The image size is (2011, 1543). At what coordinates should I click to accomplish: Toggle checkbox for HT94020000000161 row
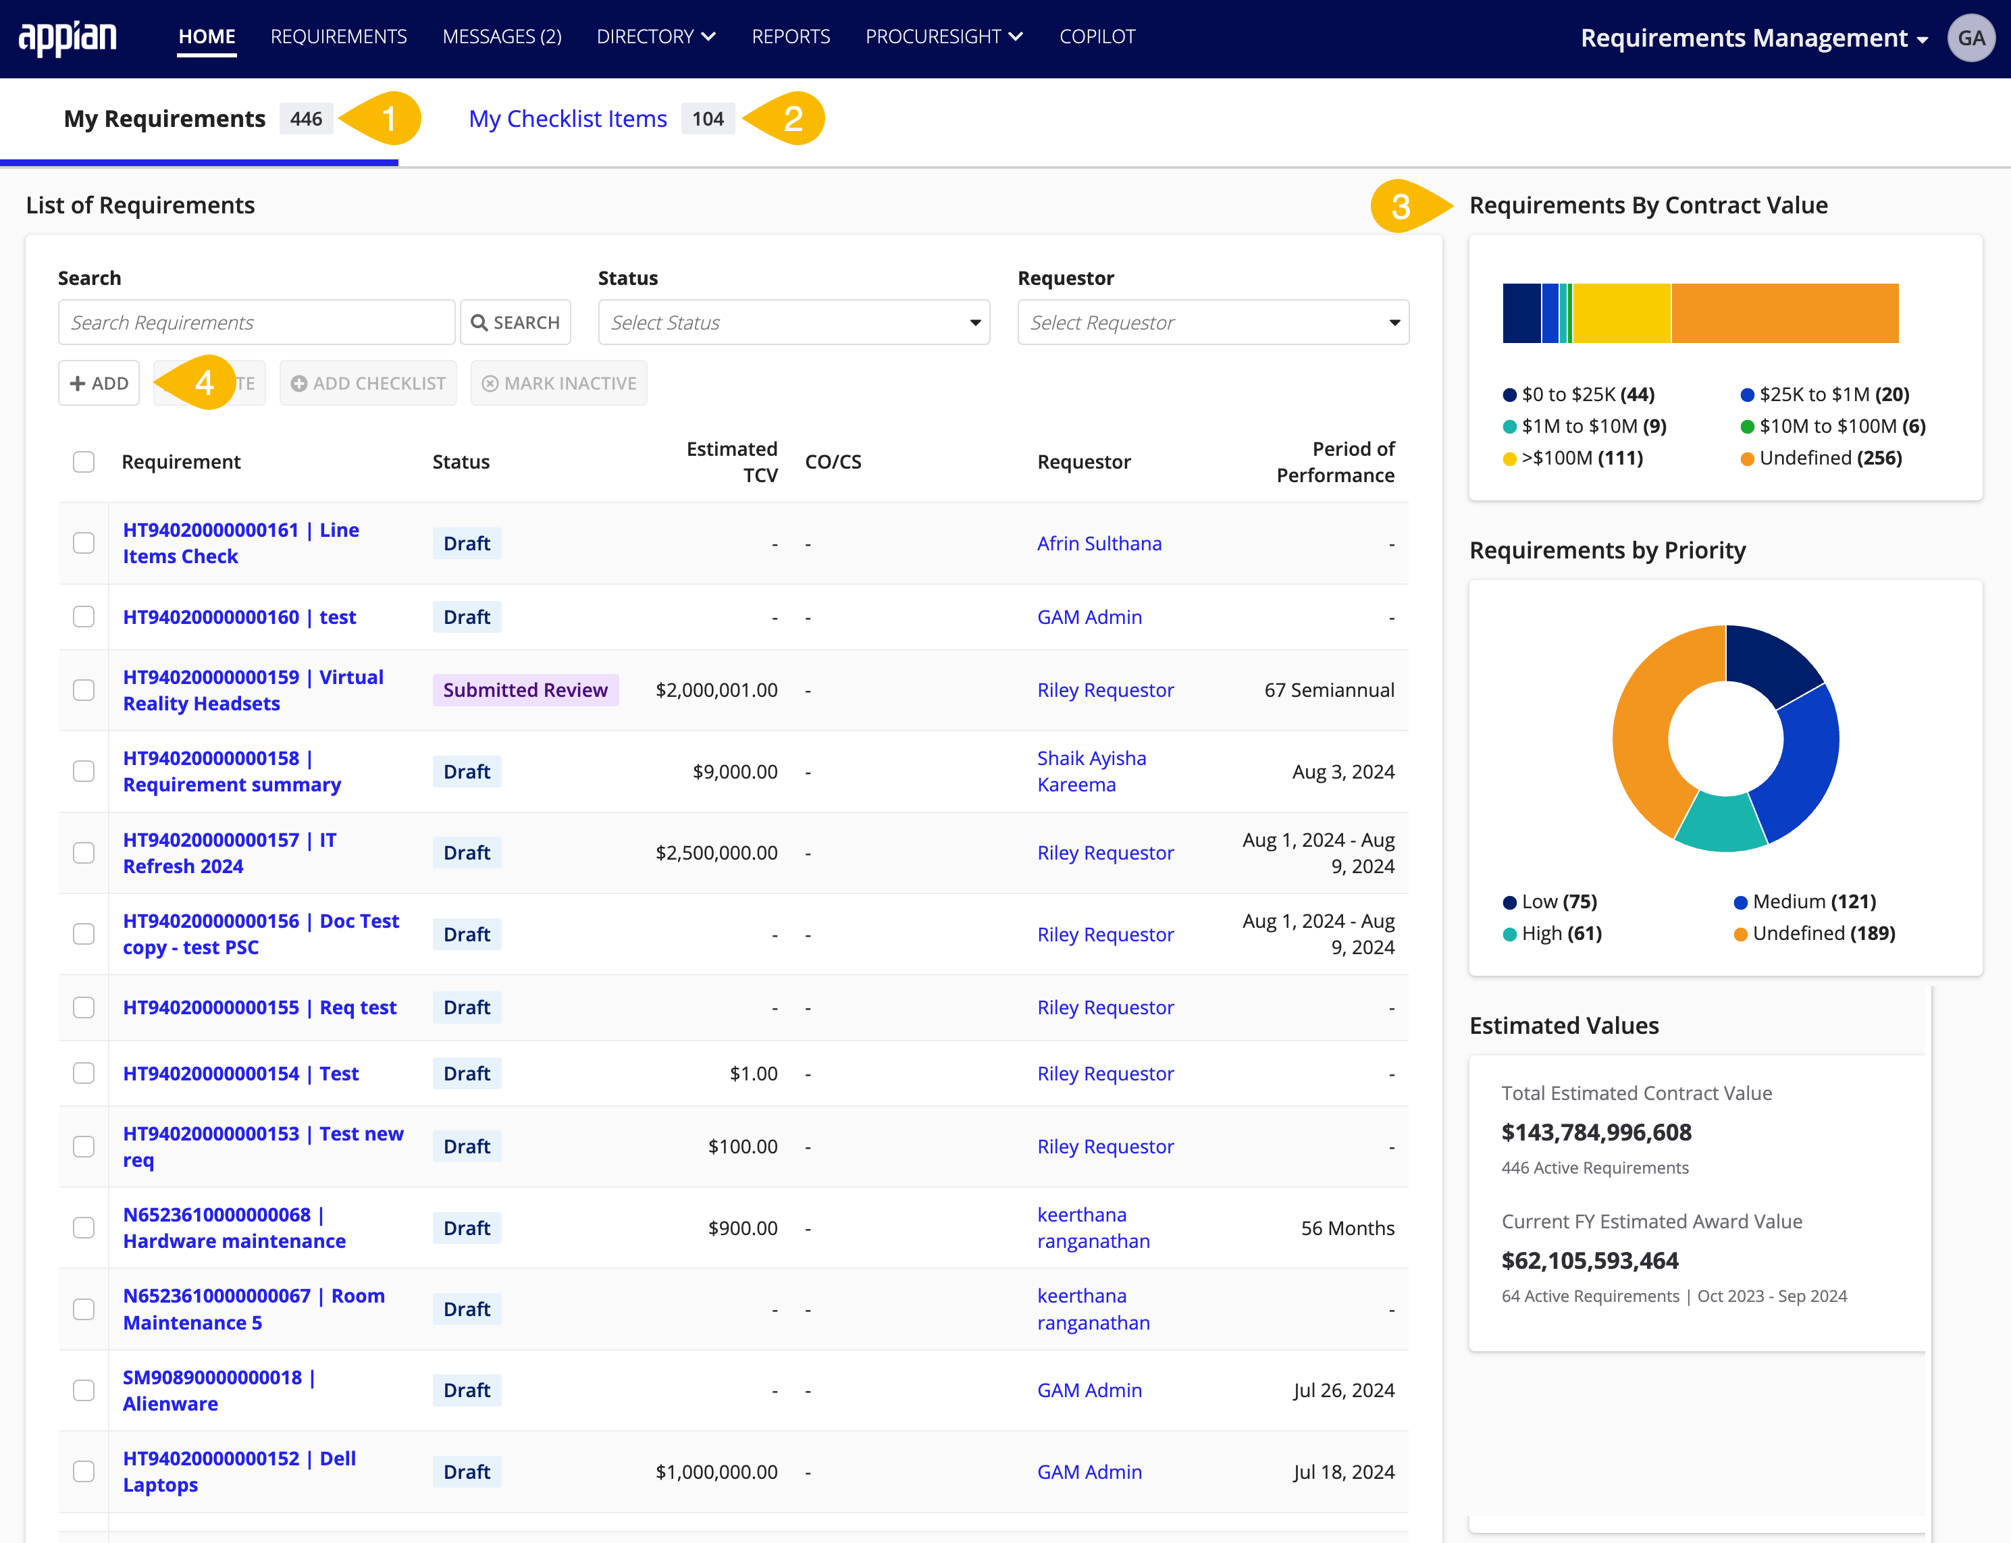(x=86, y=543)
